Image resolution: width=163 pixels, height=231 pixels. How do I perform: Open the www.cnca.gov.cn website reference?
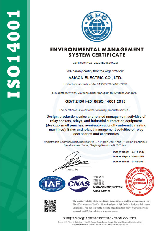[109, 211]
